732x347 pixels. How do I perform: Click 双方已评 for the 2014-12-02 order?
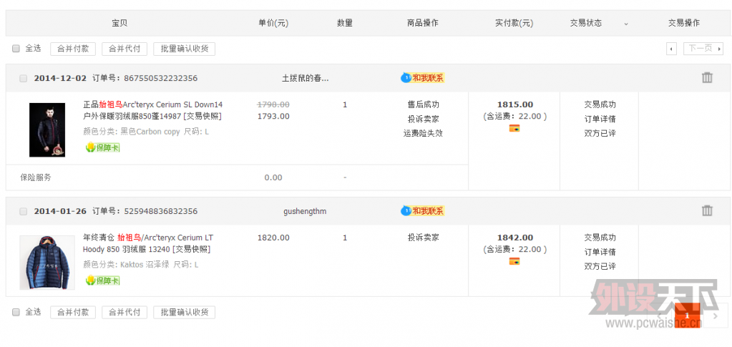(x=600, y=133)
